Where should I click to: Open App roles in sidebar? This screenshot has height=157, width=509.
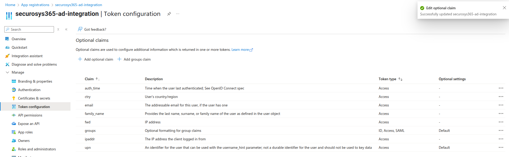pyautogui.click(x=25, y=132)
